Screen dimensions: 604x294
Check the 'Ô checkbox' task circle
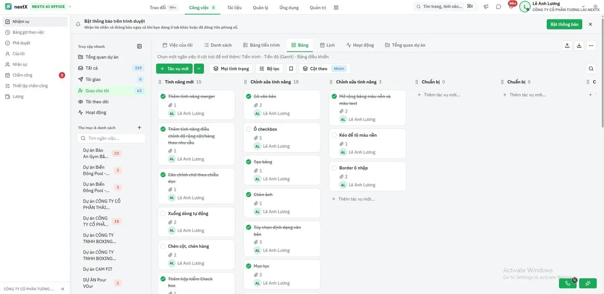click(248, 129)
